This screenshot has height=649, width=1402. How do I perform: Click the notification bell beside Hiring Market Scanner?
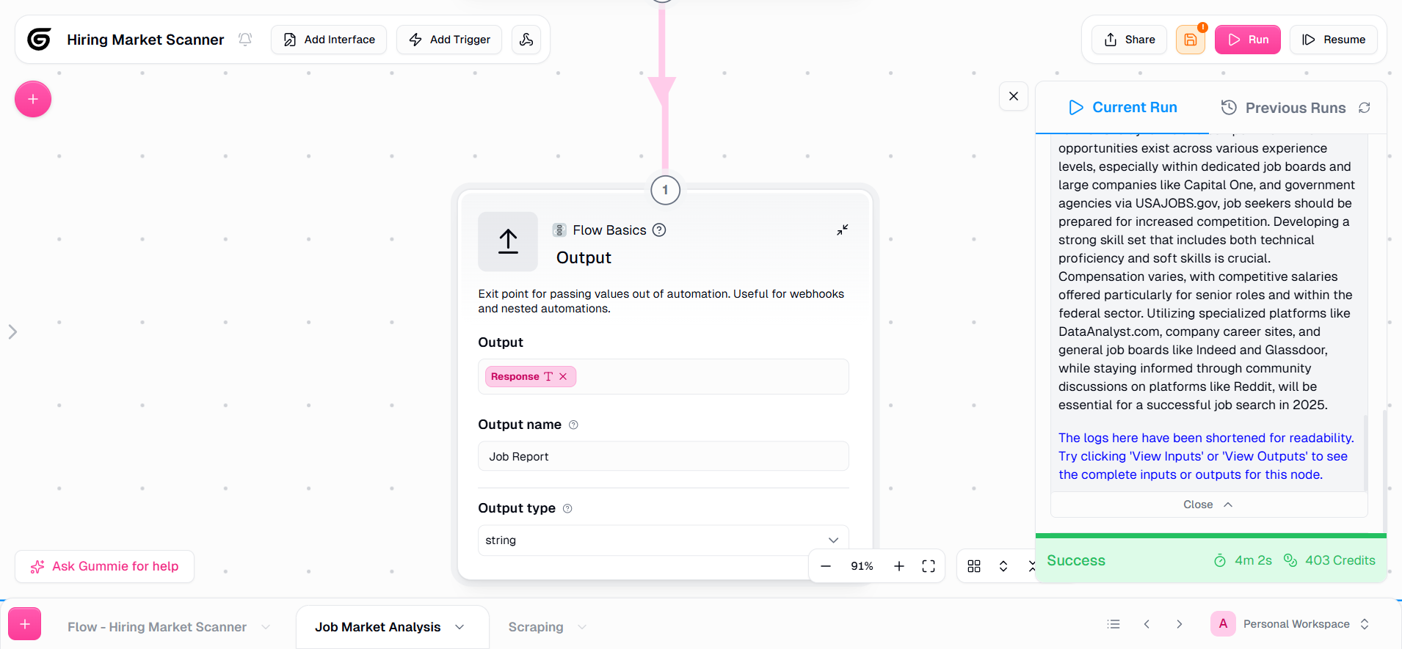pos(245,39)
